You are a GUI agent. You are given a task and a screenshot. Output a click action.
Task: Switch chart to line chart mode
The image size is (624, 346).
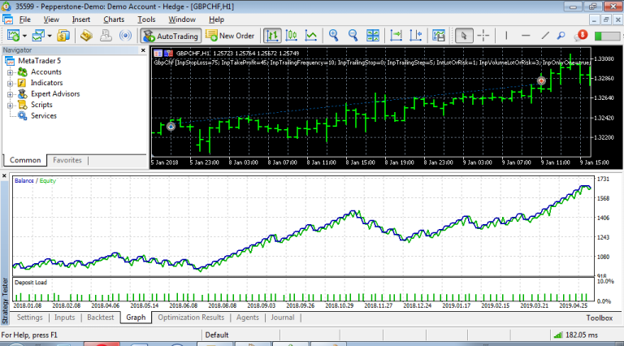click(311, 36)
